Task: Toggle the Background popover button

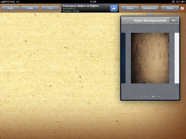Action: tap(150, 8)
